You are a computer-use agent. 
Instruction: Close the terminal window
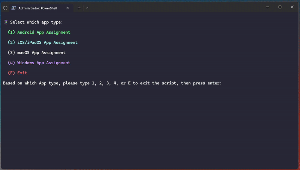(292, 7)
